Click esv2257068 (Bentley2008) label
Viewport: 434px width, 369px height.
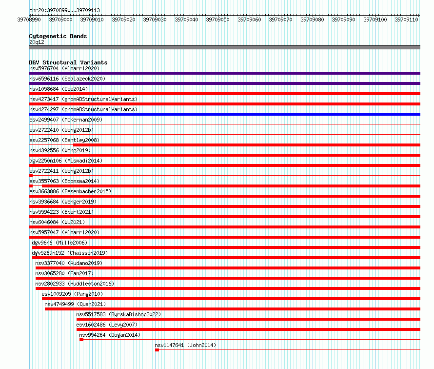[64, 140]
